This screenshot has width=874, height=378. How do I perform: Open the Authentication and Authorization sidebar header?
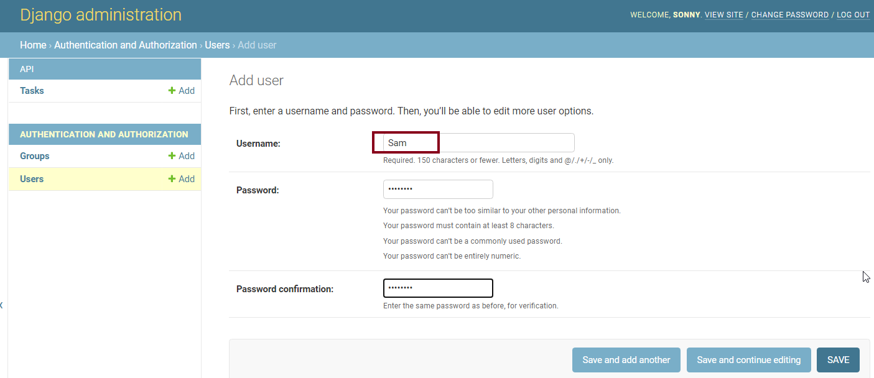click(104, 134)
